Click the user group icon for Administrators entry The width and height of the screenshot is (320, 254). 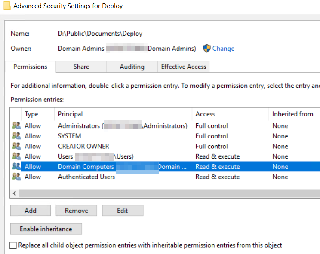click(16, 126)
